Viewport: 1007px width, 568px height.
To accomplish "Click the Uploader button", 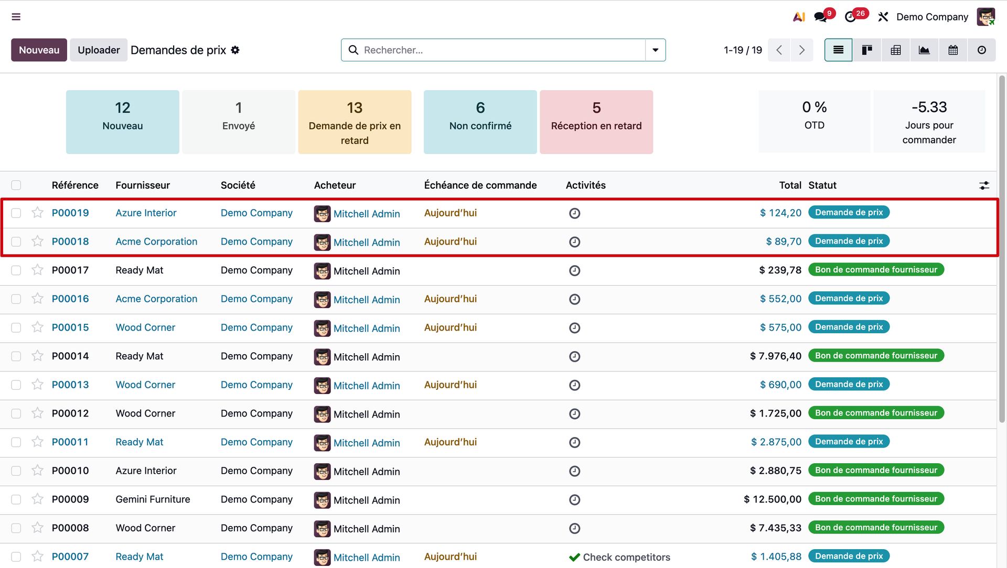I will [x=99, y=50].
